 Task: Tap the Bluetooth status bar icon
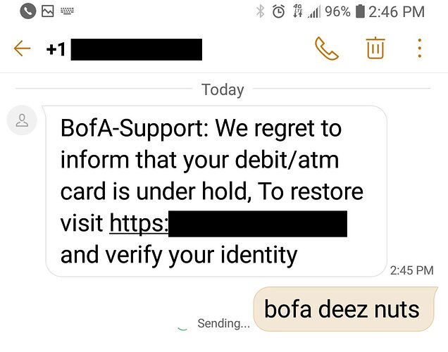[x=260, y=11]
